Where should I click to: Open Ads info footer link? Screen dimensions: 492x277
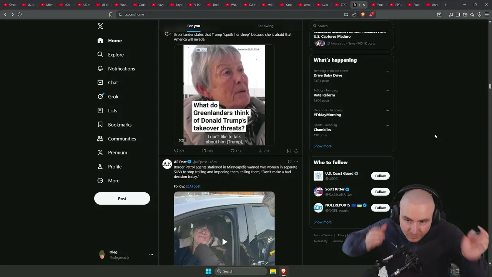click(x=338, y=241)
